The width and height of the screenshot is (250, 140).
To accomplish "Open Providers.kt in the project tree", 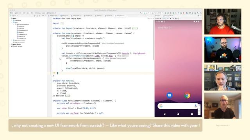I will tap(21, 38).
